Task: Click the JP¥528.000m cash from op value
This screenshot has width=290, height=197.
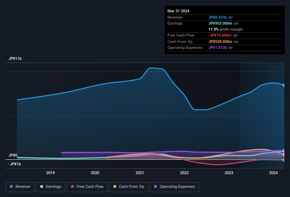Action: point(220,42)
